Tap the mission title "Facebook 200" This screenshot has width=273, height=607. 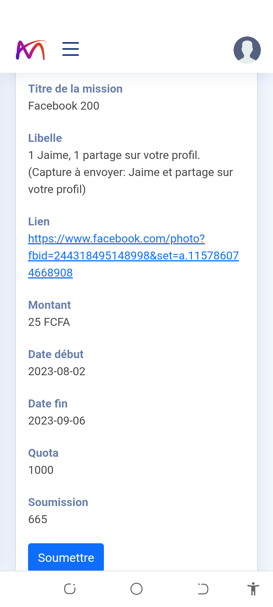64,106
